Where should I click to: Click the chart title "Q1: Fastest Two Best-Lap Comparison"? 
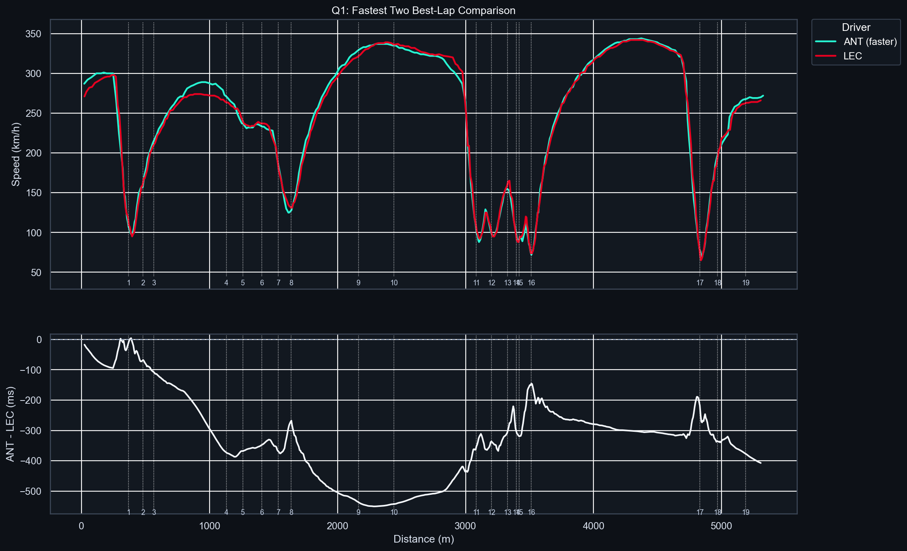(423, 10)
